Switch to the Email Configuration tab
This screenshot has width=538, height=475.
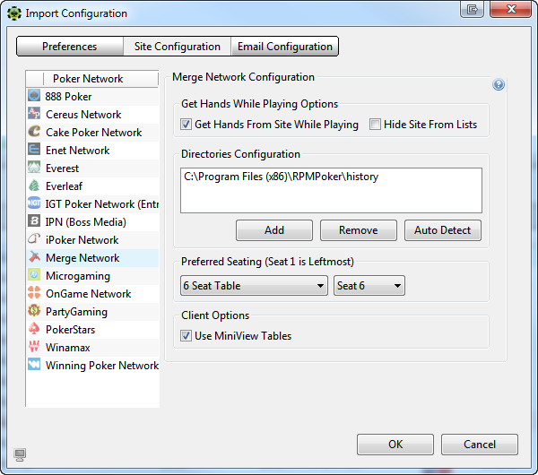pyautogui.click(x=285, y=47)
